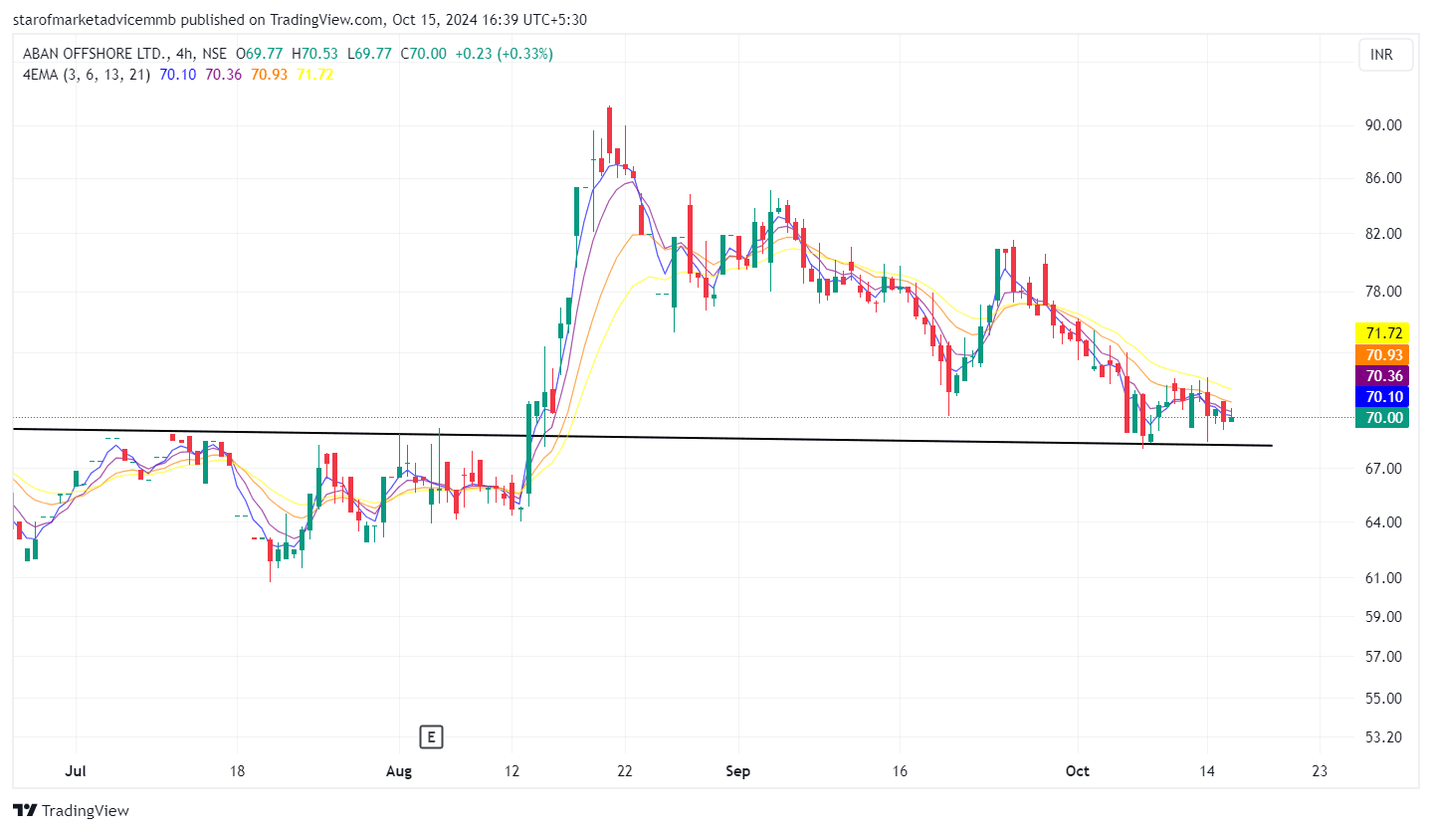Click the 67.00 price scale value
Viewport: 1432px width, 832px height.
click(x=1384, y=469)
